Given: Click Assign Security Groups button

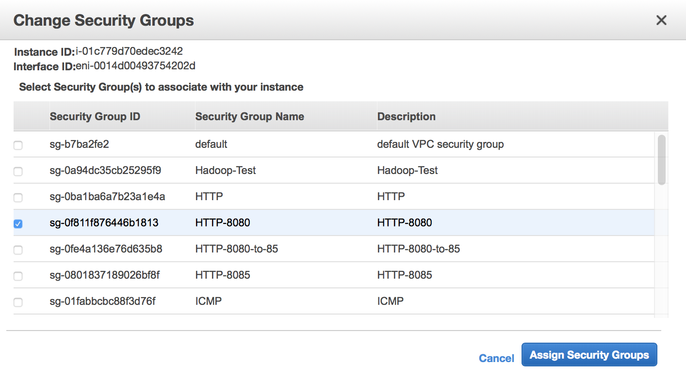Looking at the screenshot, I should 589,355.
